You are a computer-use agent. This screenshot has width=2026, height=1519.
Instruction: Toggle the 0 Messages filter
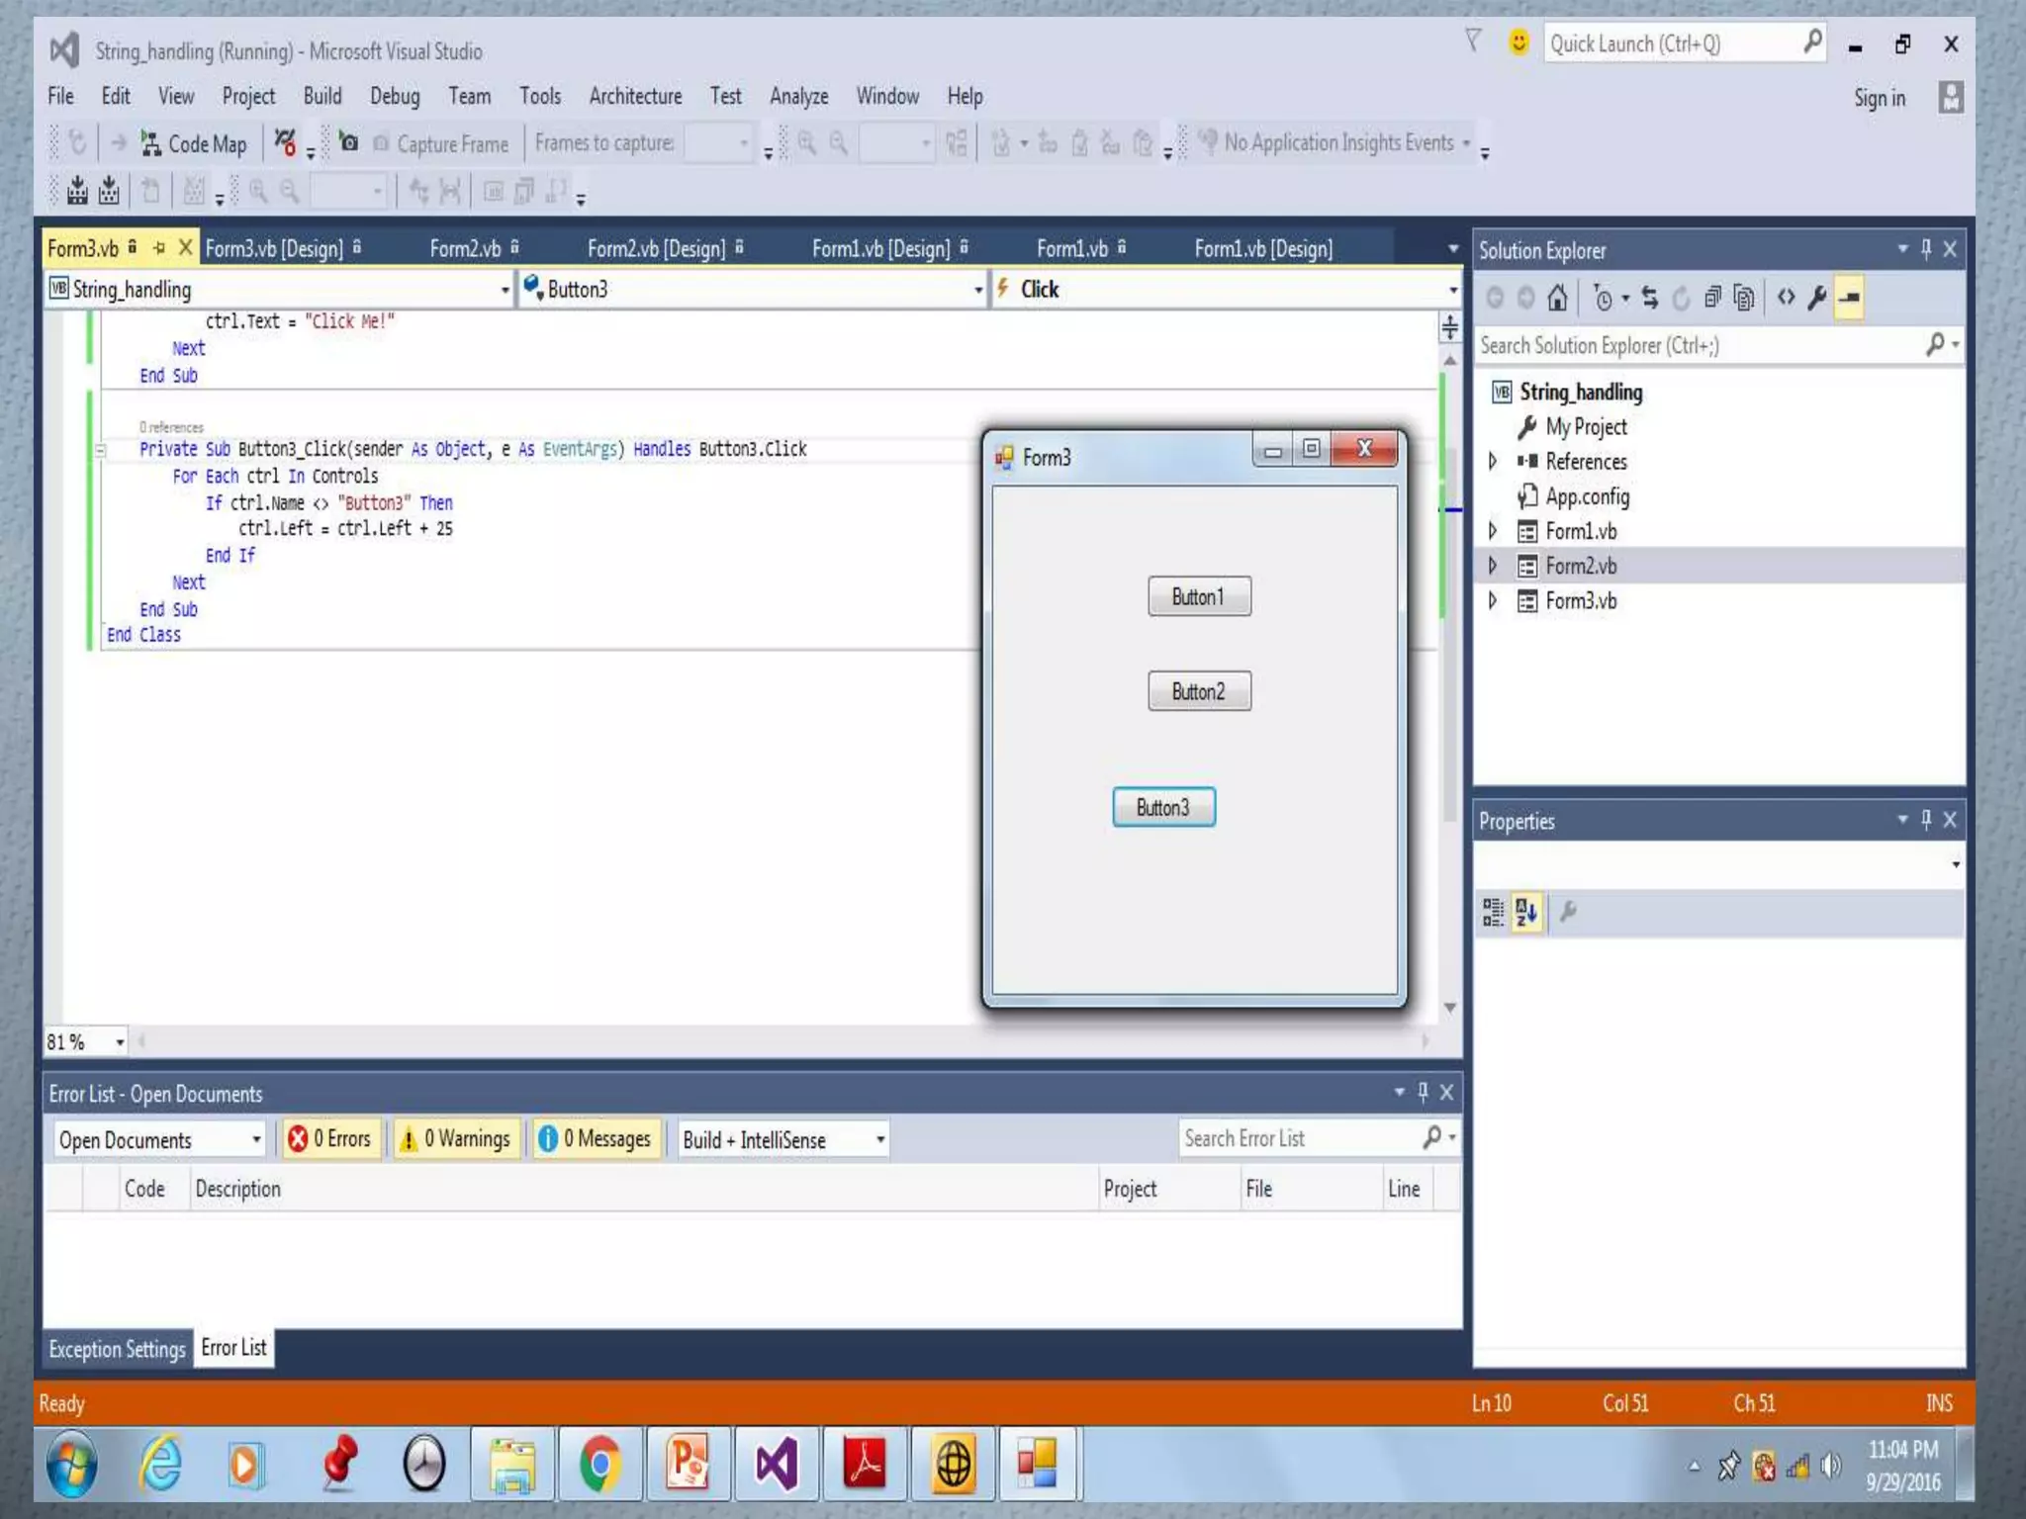[596, 1139]
